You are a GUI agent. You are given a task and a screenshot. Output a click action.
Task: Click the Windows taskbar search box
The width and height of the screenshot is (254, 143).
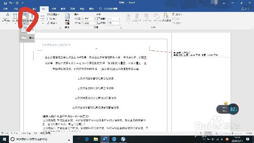point(41,139)
